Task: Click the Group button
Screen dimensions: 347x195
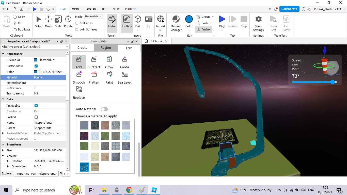Action: [x=203, y=17]
